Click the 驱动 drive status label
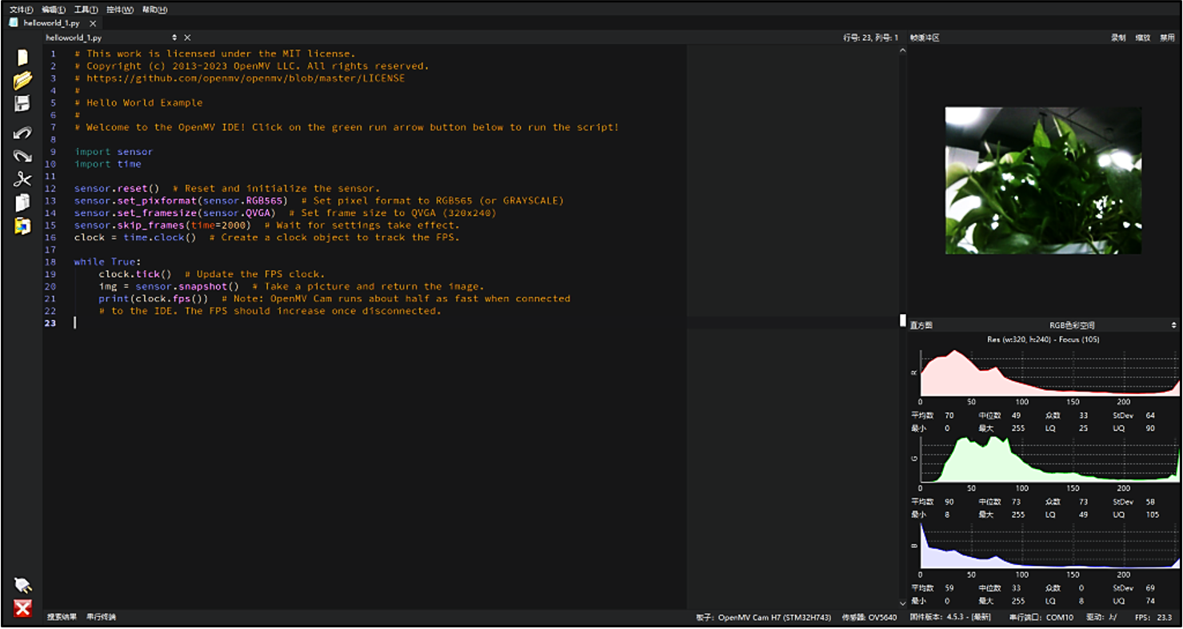Viewport: 1183px width, 629px height. (x=1101, y=618)
